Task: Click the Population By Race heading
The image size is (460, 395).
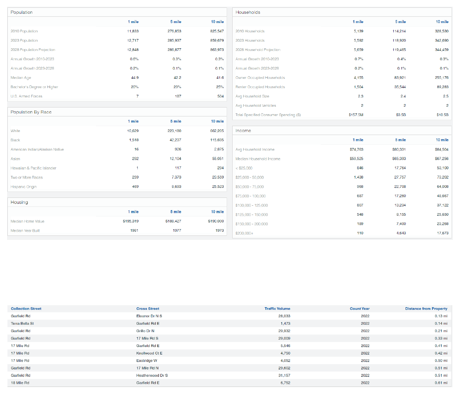Action: pos(31,112)
